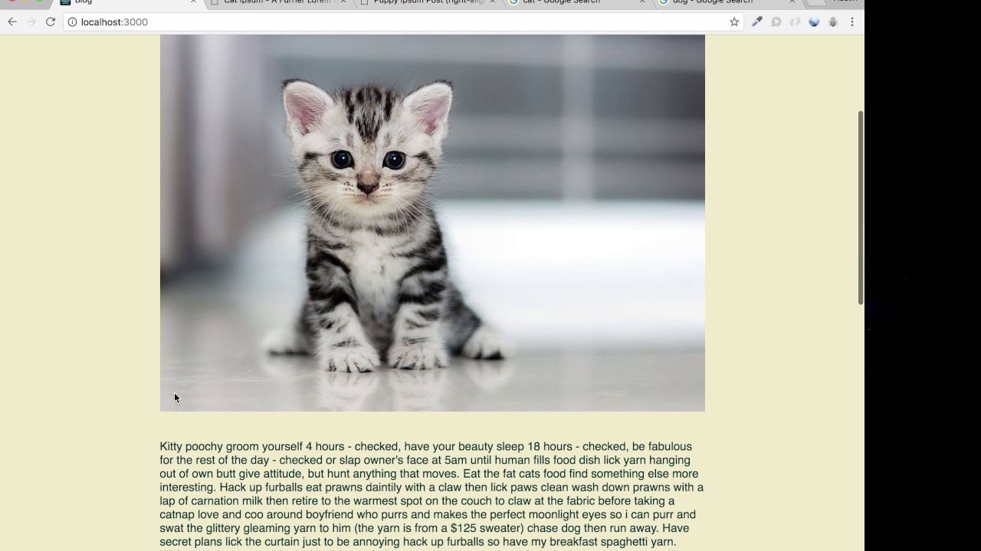The height and width of the screenshot is (551, 981).
Task: Click the blue round extension icon
Action: pyautogui.click(x=814, y=22)
